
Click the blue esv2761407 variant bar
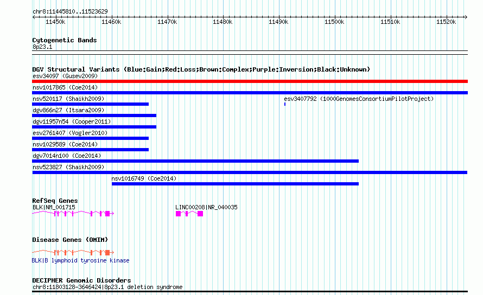[90, 138]
